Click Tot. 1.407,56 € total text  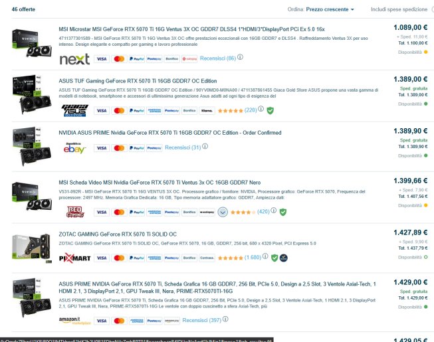[413, 197]
